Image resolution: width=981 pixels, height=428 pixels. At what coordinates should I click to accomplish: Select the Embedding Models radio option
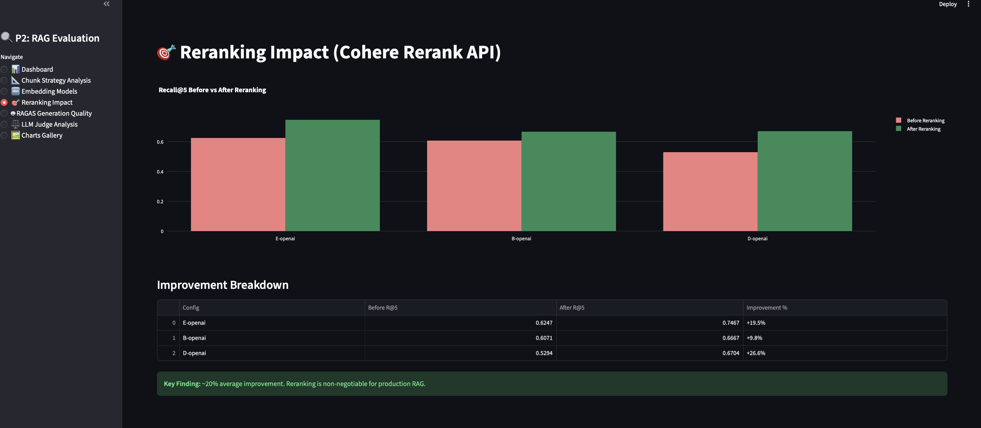pos(4,91)
